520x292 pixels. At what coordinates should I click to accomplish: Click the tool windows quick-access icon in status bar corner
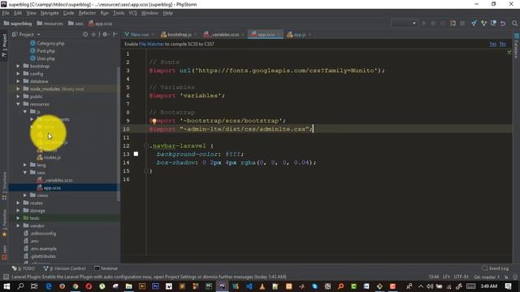pyautogui.click(x=6, y=277)
